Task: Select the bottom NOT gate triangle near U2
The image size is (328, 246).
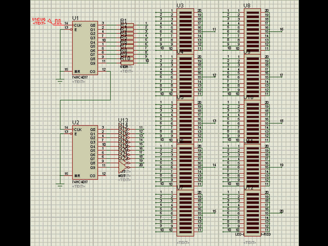Action: 123,167
